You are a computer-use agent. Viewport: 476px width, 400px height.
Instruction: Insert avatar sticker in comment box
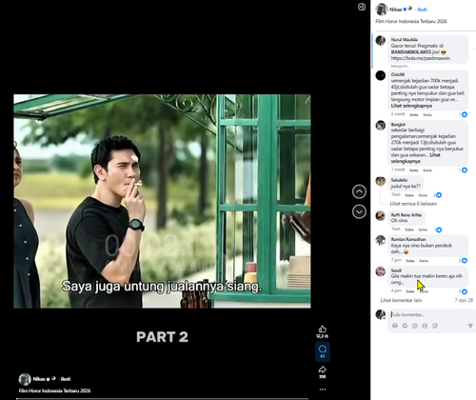tap(395, 326)
